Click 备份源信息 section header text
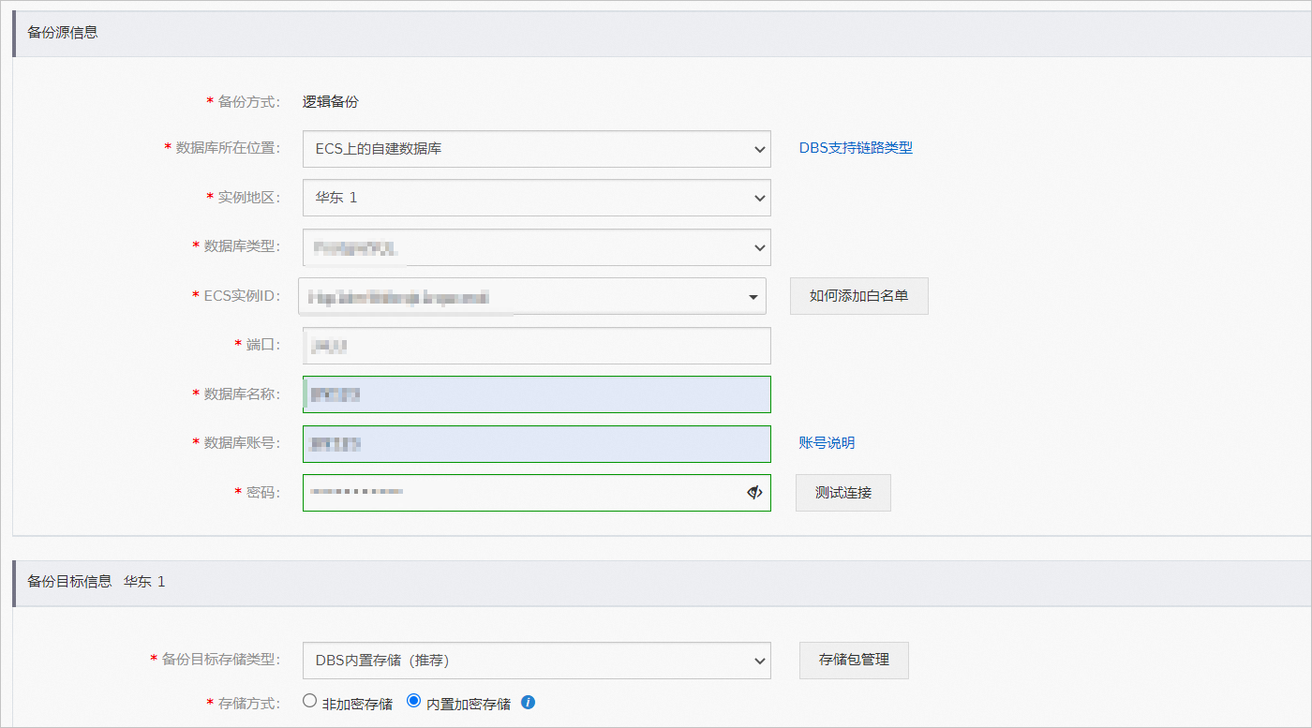Screen dimensions: 1312x728 click(x=63, y=32)
